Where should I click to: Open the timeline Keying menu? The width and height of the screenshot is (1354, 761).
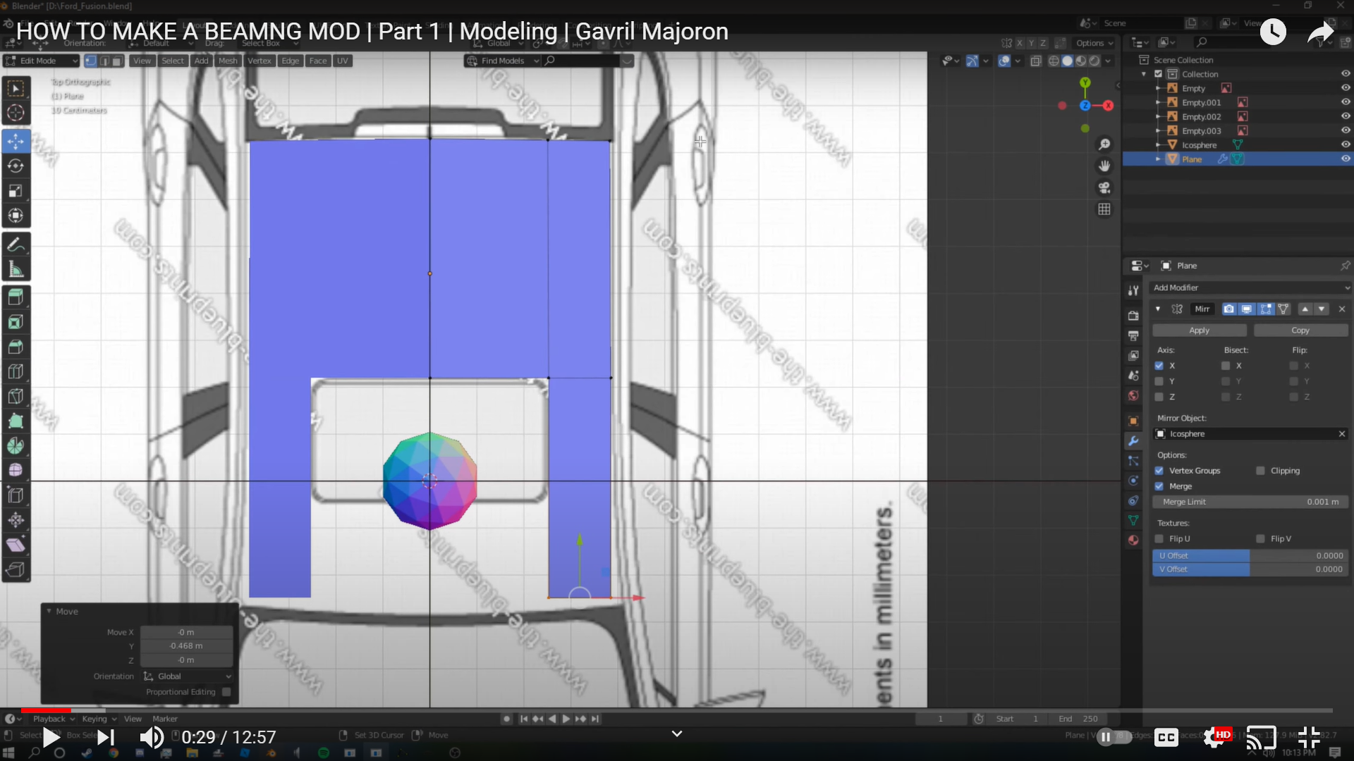pos(99,719)
